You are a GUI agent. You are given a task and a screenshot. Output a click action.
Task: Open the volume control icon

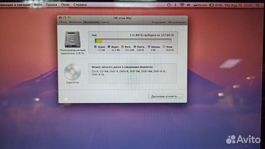188,5
